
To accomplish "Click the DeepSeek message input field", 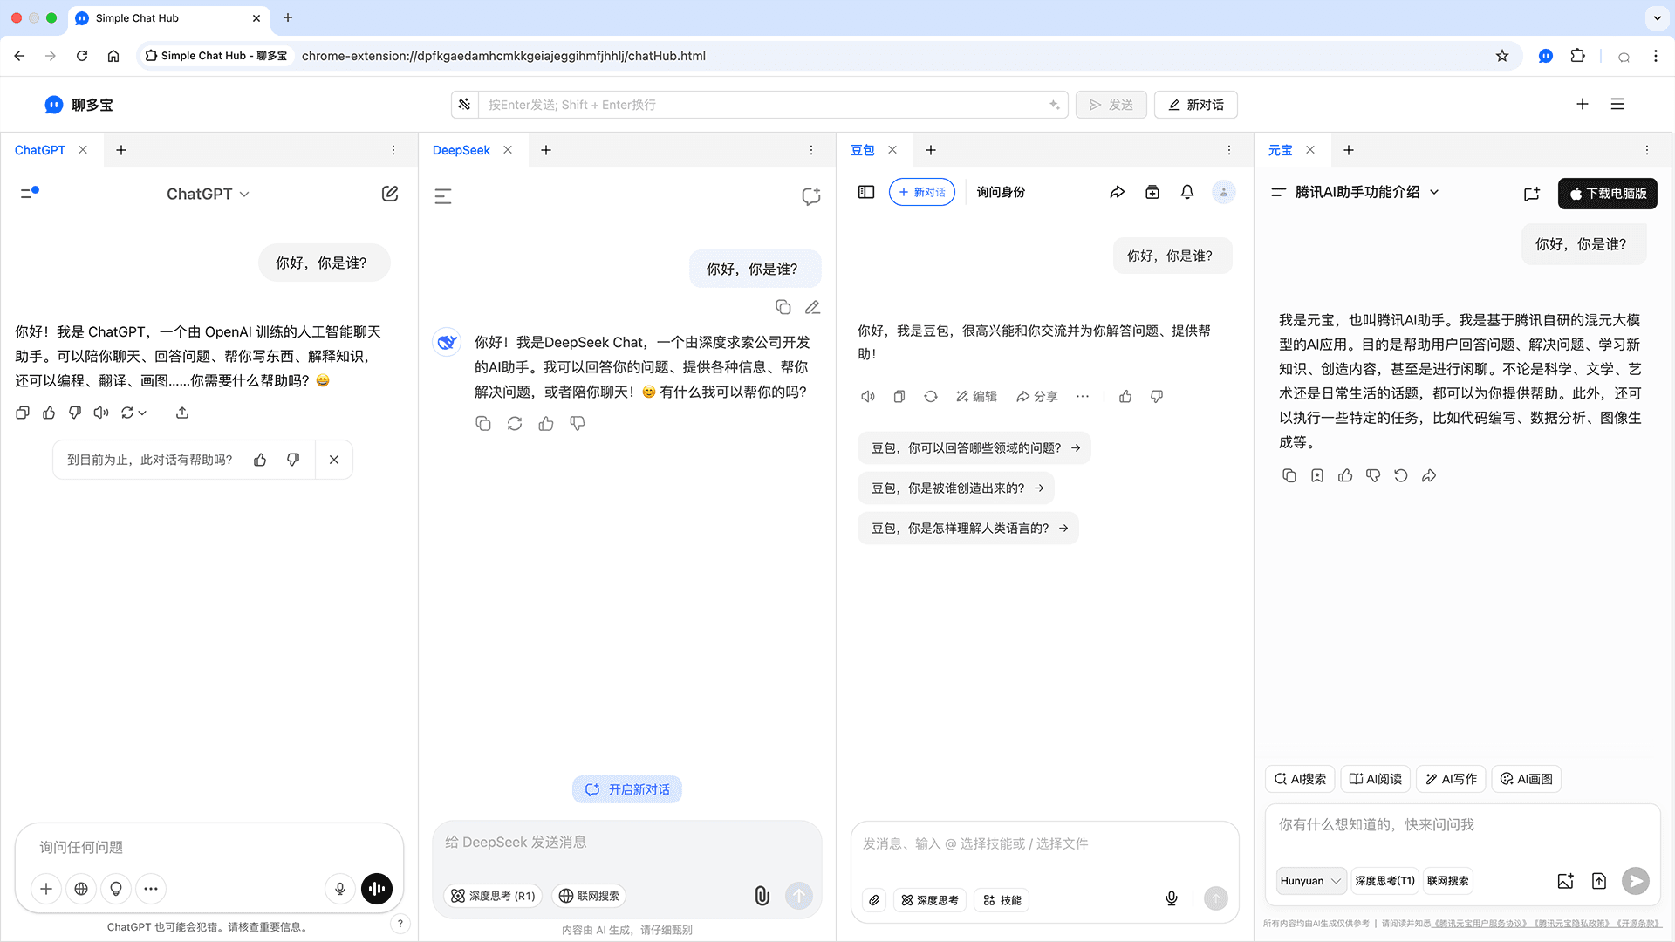I will (627, 843).
